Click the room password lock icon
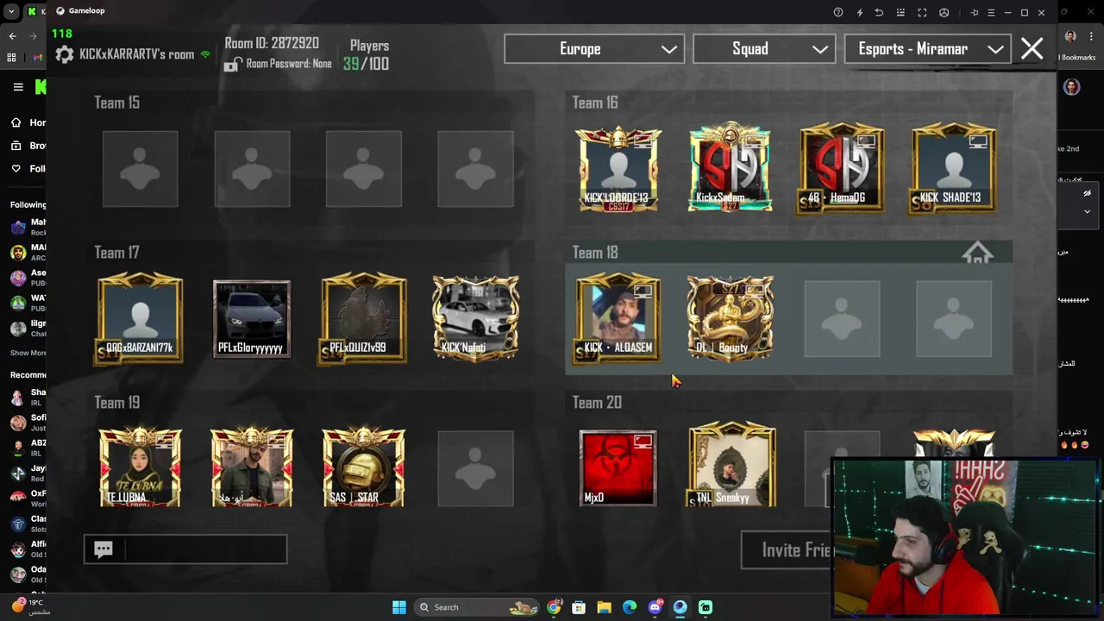 coord(232,64)
